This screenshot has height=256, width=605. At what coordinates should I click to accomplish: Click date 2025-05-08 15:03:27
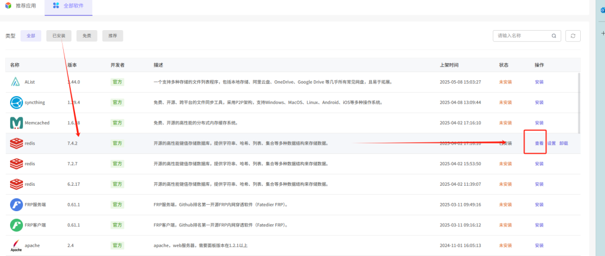coord(460,82)
